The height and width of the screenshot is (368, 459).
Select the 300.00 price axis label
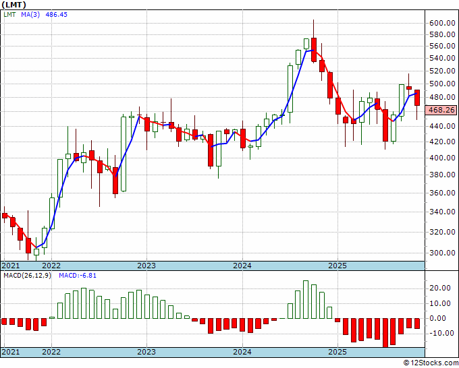pos(442,253)
